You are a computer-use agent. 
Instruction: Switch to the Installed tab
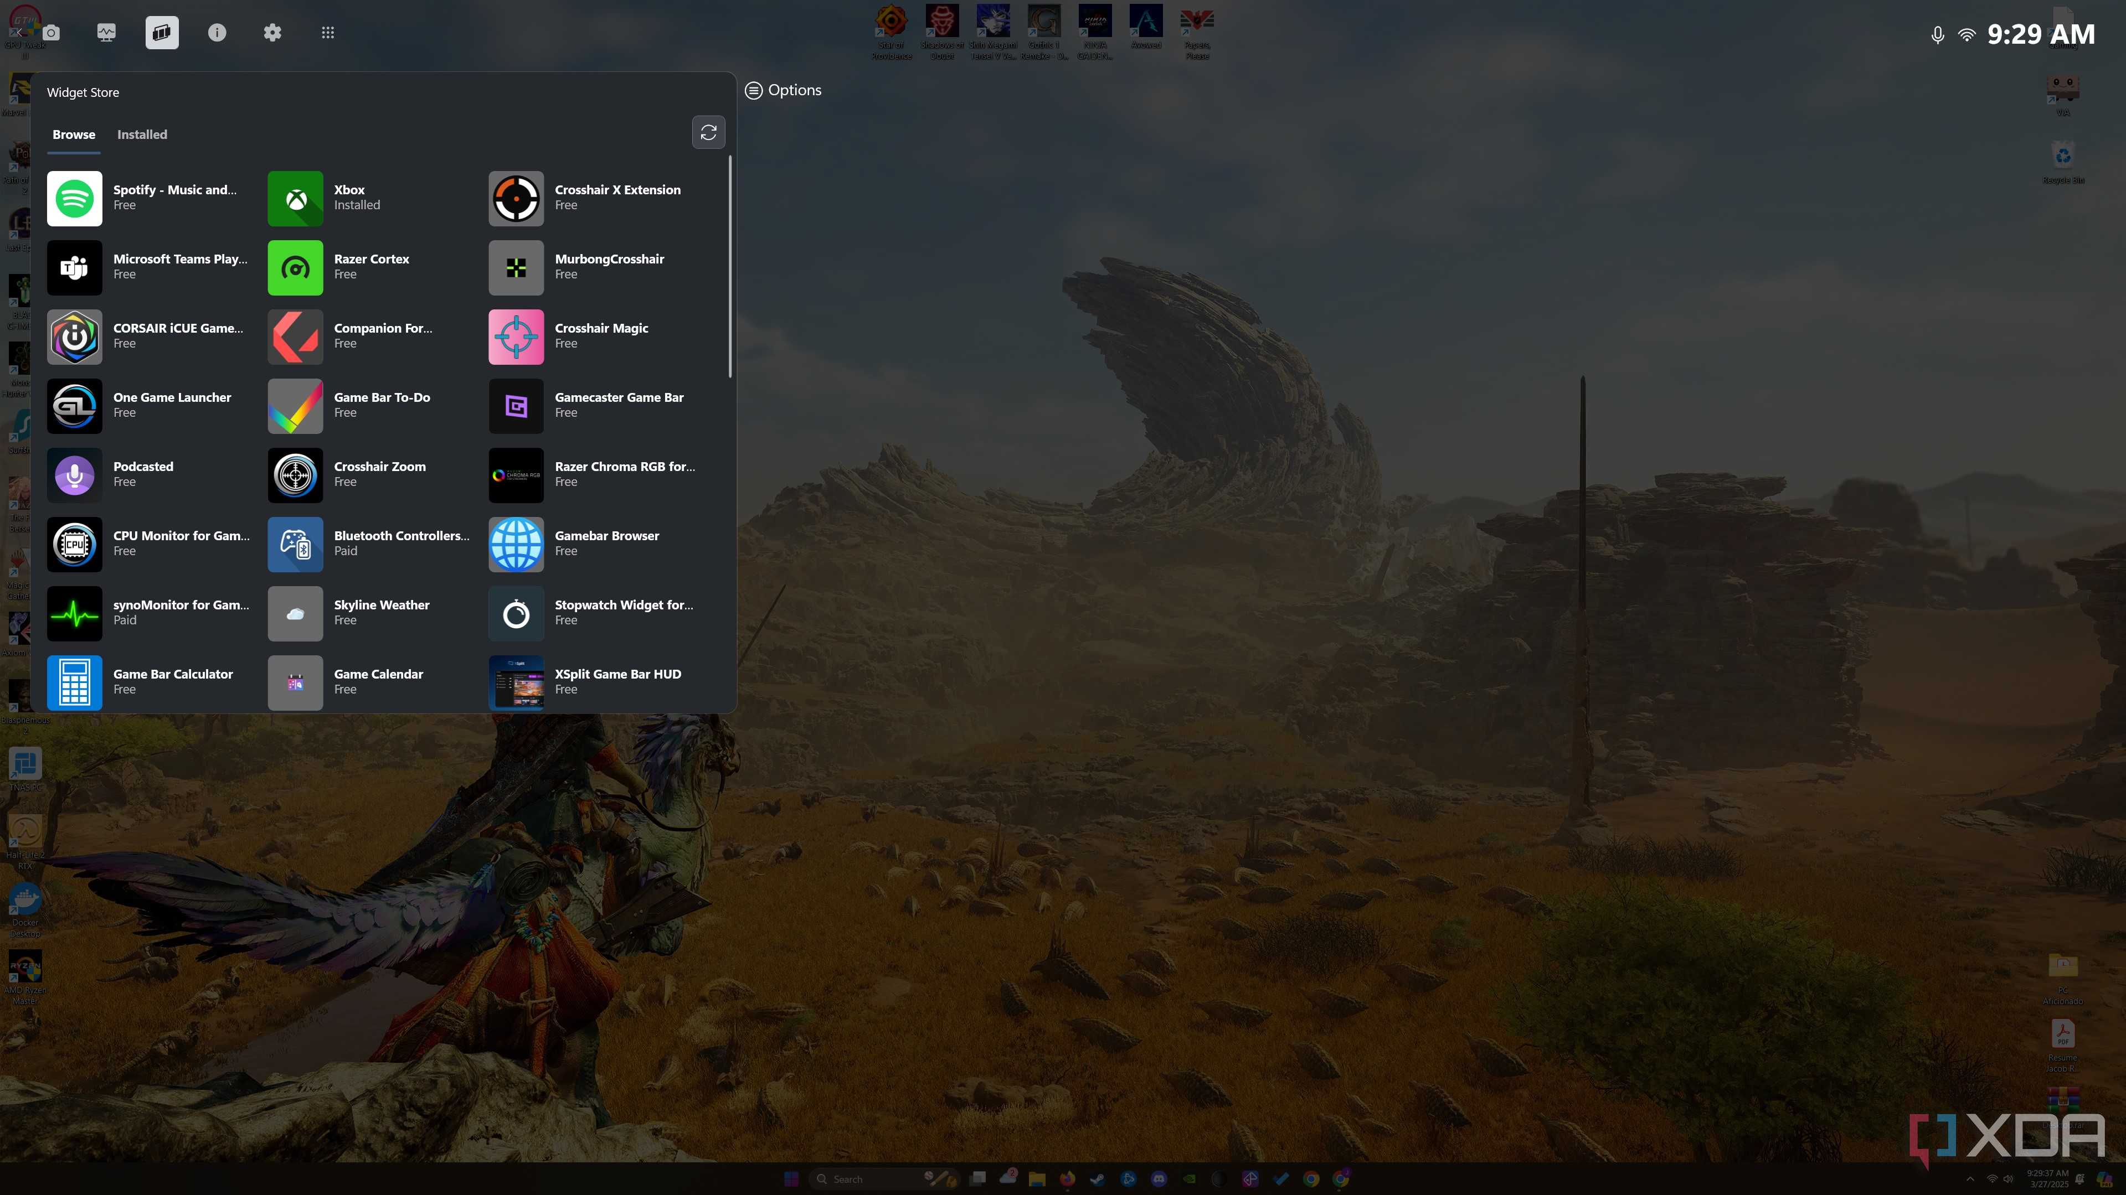(142, 134)
